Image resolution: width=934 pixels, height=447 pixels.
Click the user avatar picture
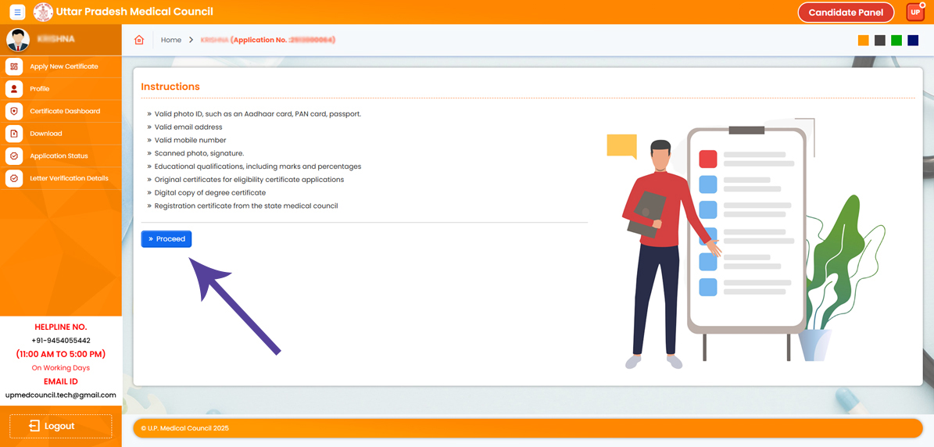18,40
